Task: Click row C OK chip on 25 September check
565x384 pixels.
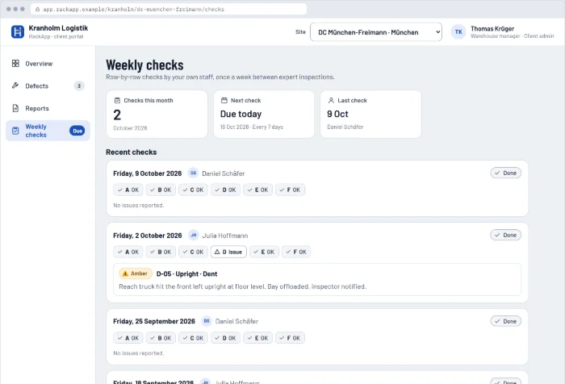Action: 193,338
